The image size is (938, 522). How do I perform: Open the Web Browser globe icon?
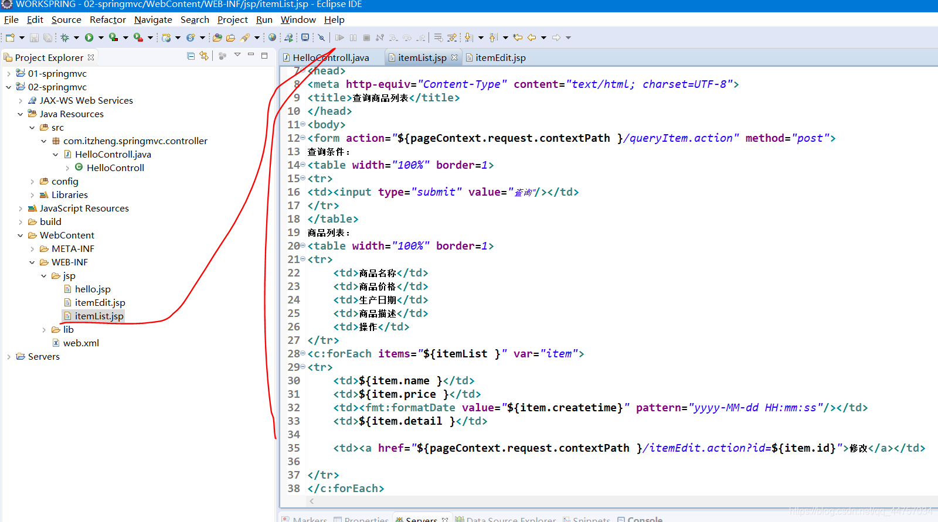coord(272,37)
